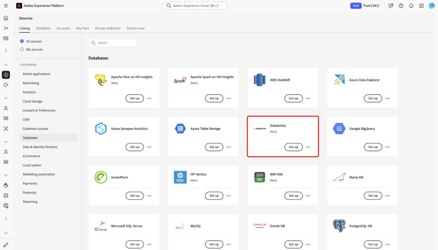Select the Databases category
This screenshot has width=438, height=250.
pos(48,138)
